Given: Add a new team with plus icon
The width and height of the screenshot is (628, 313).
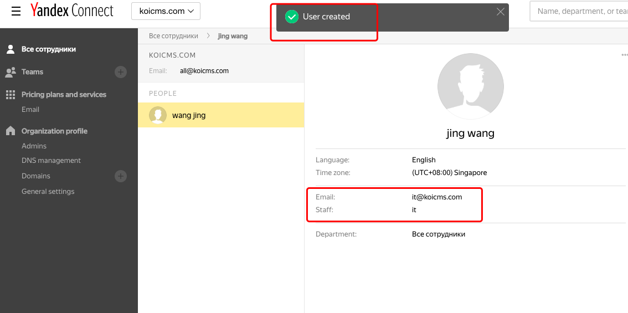Looking at the screenshot, I should [121, 72].
